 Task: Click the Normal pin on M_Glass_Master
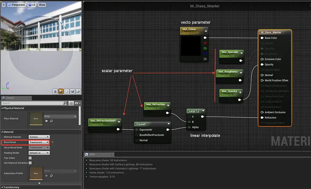point(262,75)
